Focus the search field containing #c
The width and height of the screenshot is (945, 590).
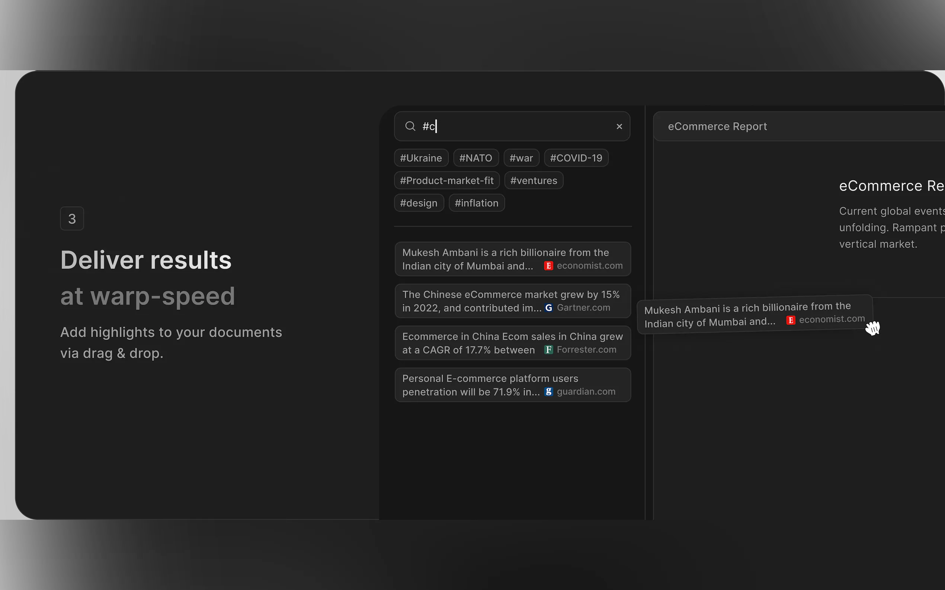point(516,126)
